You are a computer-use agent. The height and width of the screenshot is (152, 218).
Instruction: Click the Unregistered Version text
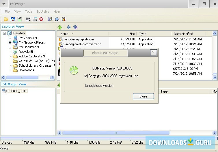pyautogui.click(x=99, y=86)
